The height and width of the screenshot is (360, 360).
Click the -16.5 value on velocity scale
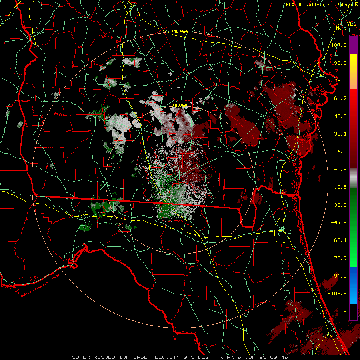(339, 187)
